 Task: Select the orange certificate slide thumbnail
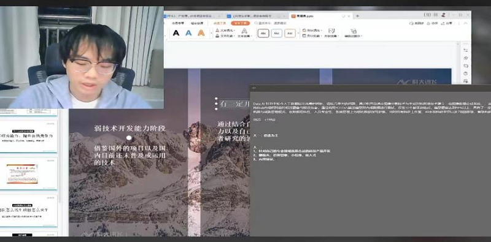point(28,173)
